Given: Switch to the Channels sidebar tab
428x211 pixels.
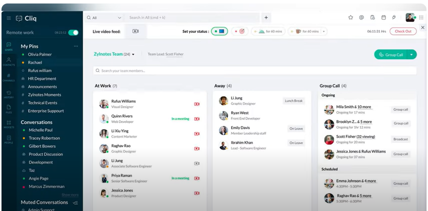Looking at the screenshot, I should pyautogui.click(x=9, y=78).
